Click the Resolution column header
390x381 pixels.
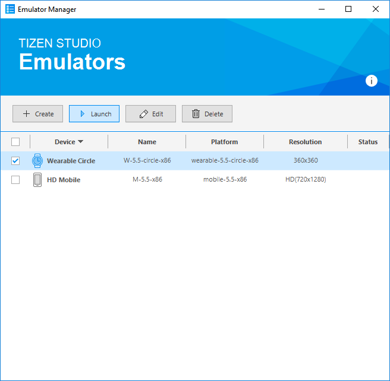click(305, 142)
